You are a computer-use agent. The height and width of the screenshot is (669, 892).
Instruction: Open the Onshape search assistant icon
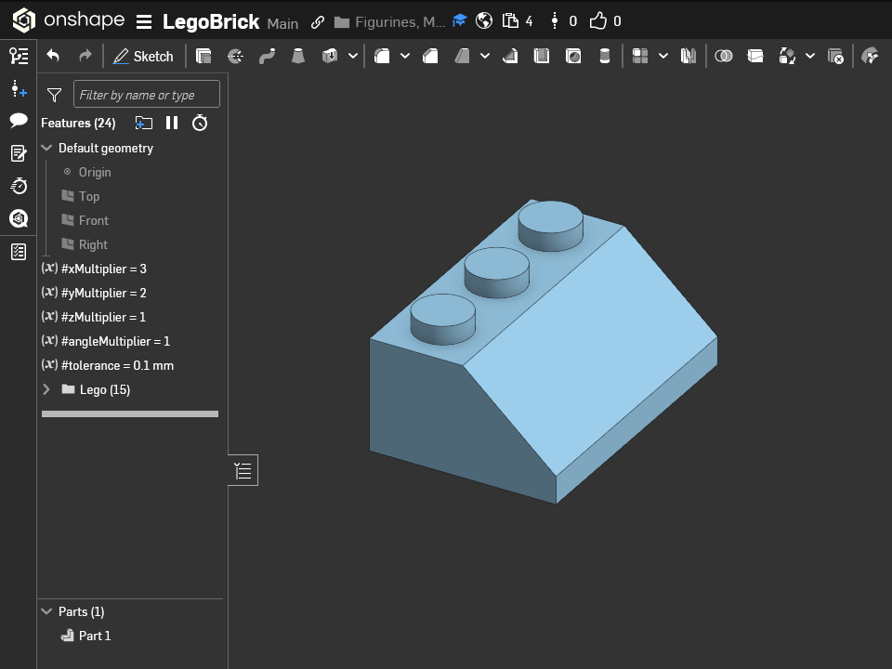[x=19, y=218]
